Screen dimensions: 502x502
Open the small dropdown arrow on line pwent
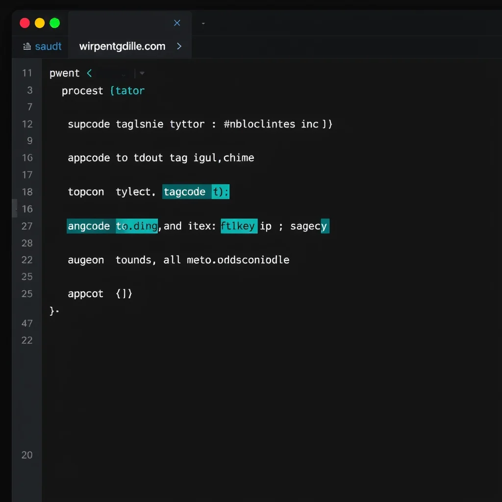pos(142,74)
